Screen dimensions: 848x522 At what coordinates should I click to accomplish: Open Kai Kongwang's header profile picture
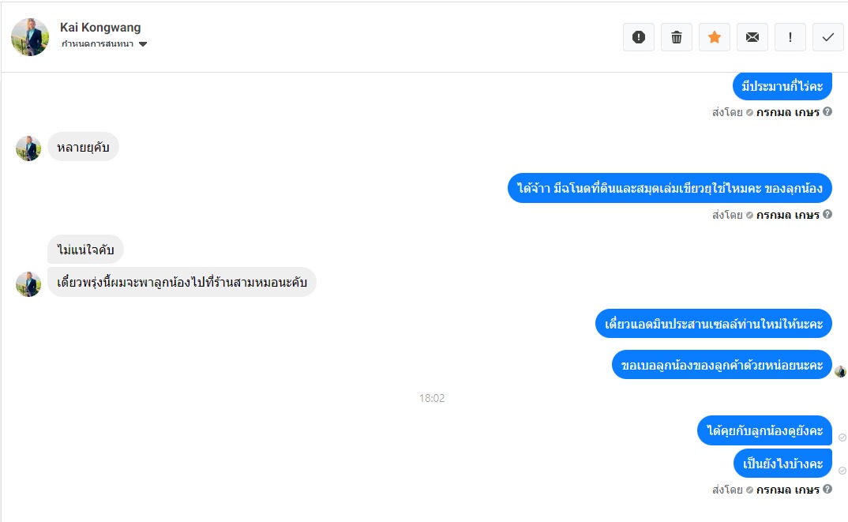(x=30, y=37)
